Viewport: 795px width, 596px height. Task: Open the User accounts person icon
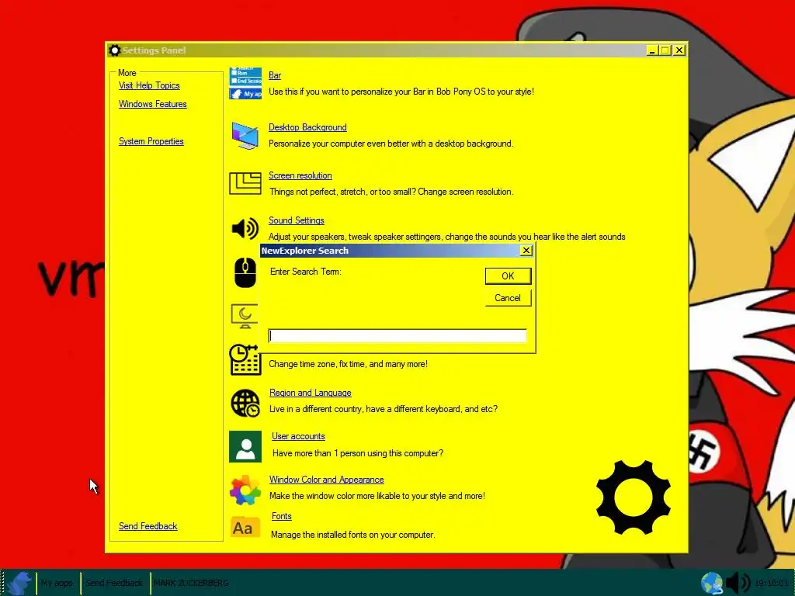pyautogui.click(x=245, y=446)
